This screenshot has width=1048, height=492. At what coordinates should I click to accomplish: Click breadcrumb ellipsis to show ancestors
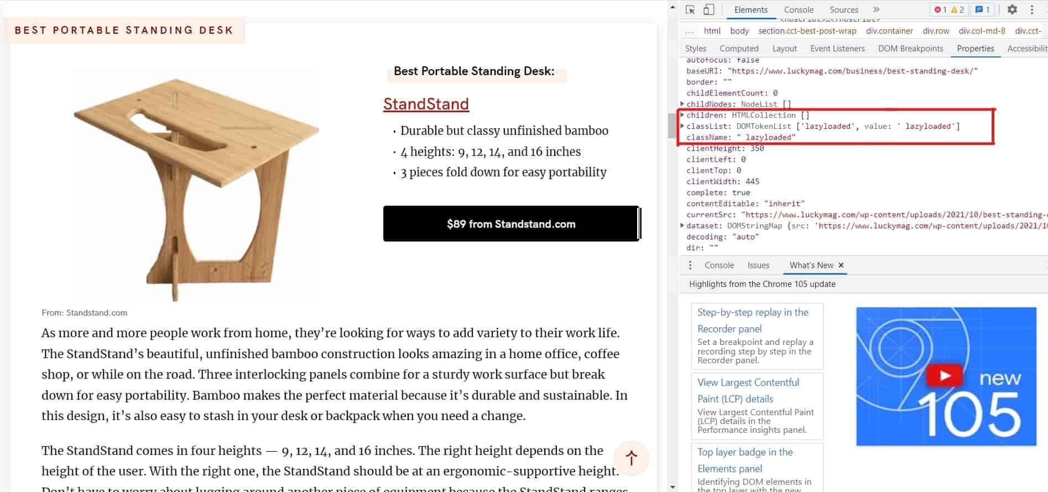tap(689, 31)
